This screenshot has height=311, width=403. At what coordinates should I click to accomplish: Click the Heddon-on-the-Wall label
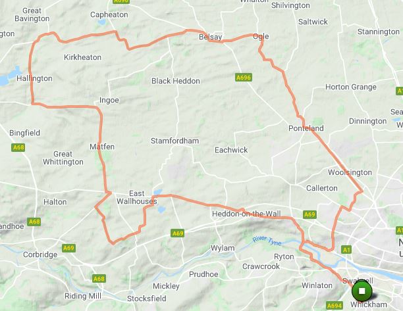(x=246, y=214)
